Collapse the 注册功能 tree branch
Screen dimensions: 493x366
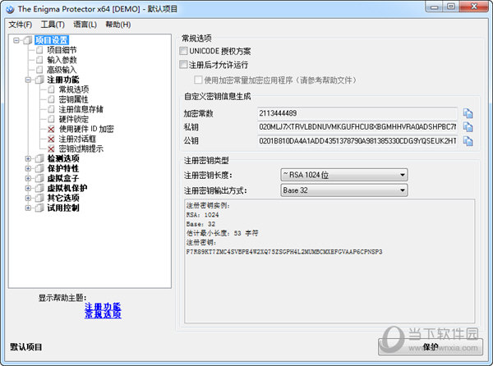28,80
